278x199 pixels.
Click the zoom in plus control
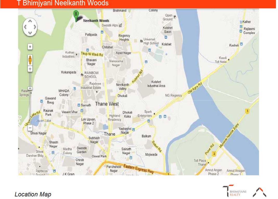30,69
